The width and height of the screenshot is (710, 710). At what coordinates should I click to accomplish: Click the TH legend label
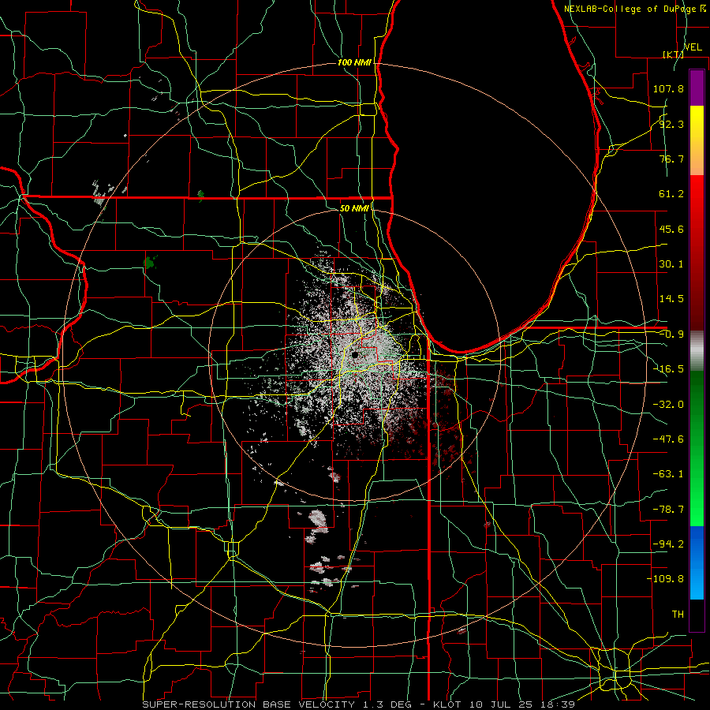point(678,614)
